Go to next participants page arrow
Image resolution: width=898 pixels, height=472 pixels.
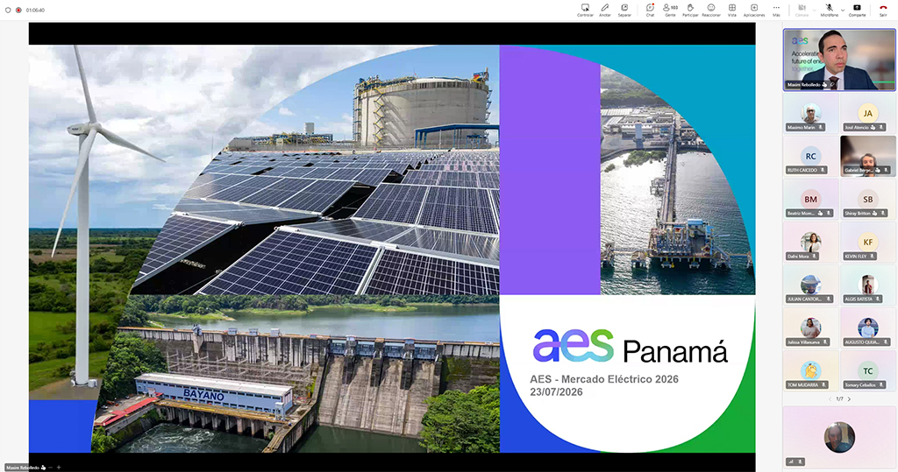(849, 398)
